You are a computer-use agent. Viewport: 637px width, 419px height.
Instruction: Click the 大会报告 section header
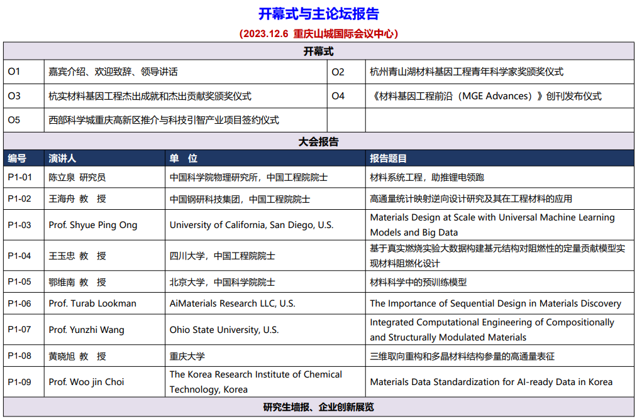(319, 142)
